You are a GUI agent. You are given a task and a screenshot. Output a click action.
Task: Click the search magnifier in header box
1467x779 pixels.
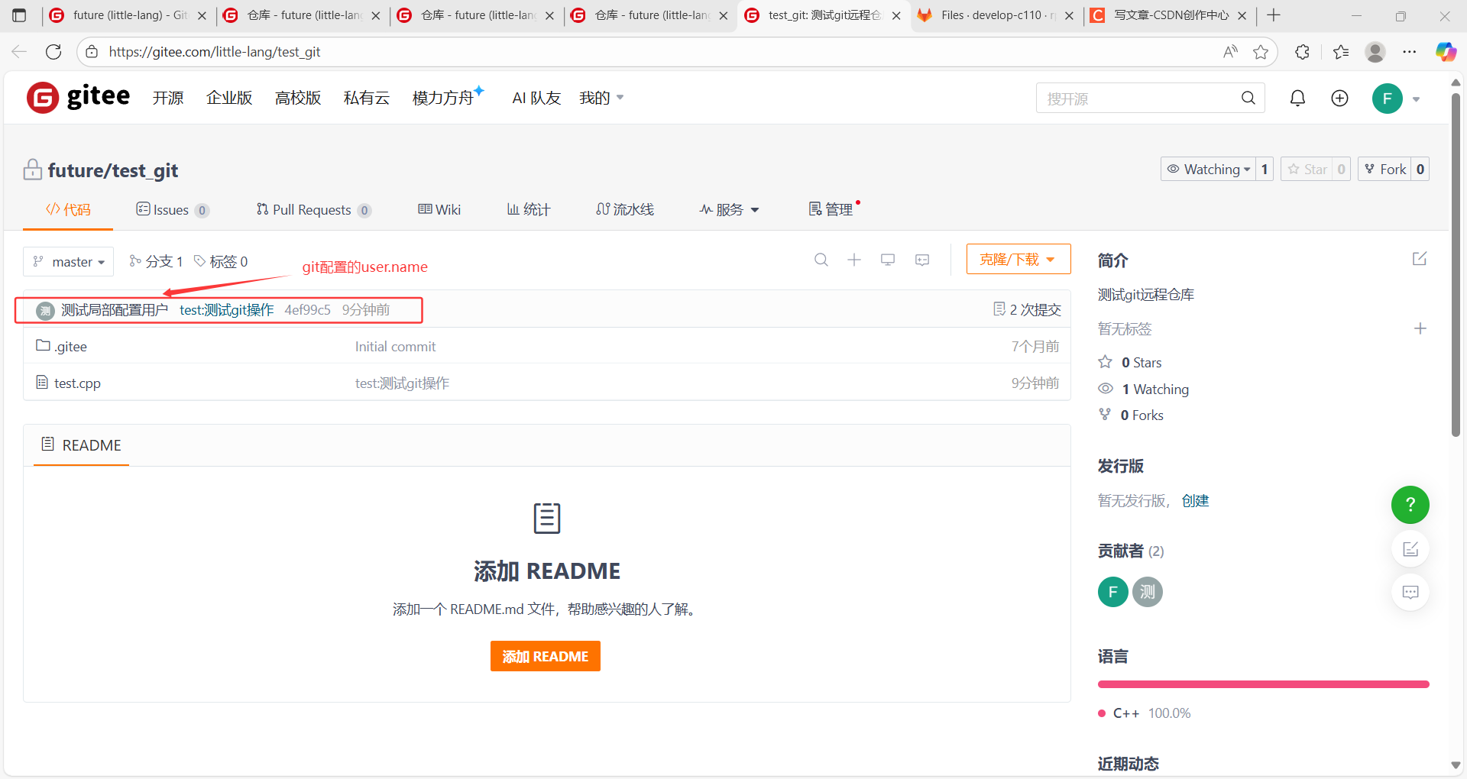(x=1248, y=98)
